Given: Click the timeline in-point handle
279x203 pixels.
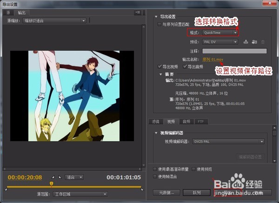Looking at the screenshot, I should click(6, 189).
